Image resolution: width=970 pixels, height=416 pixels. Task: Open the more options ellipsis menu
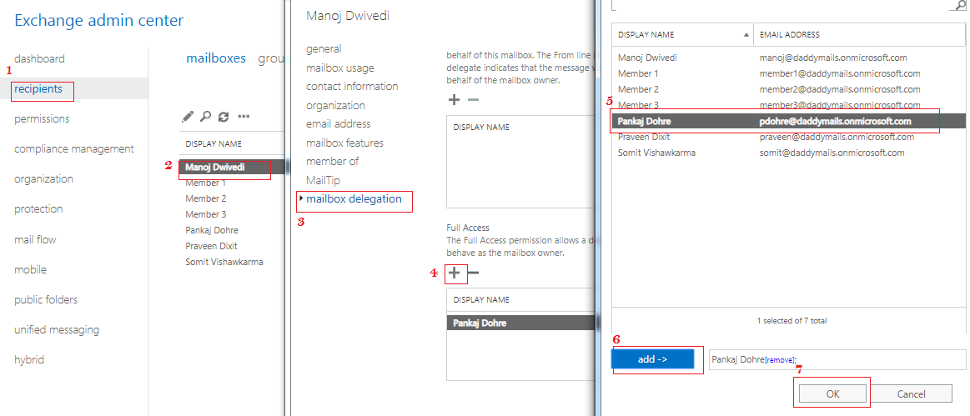pyautogui.click(x=244, y=117)
